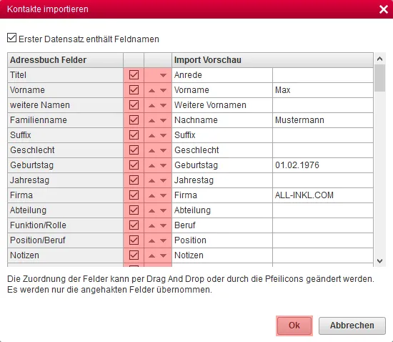Move weitere Namen row up
Screen dimensions: 393x342
pos(151,105)
